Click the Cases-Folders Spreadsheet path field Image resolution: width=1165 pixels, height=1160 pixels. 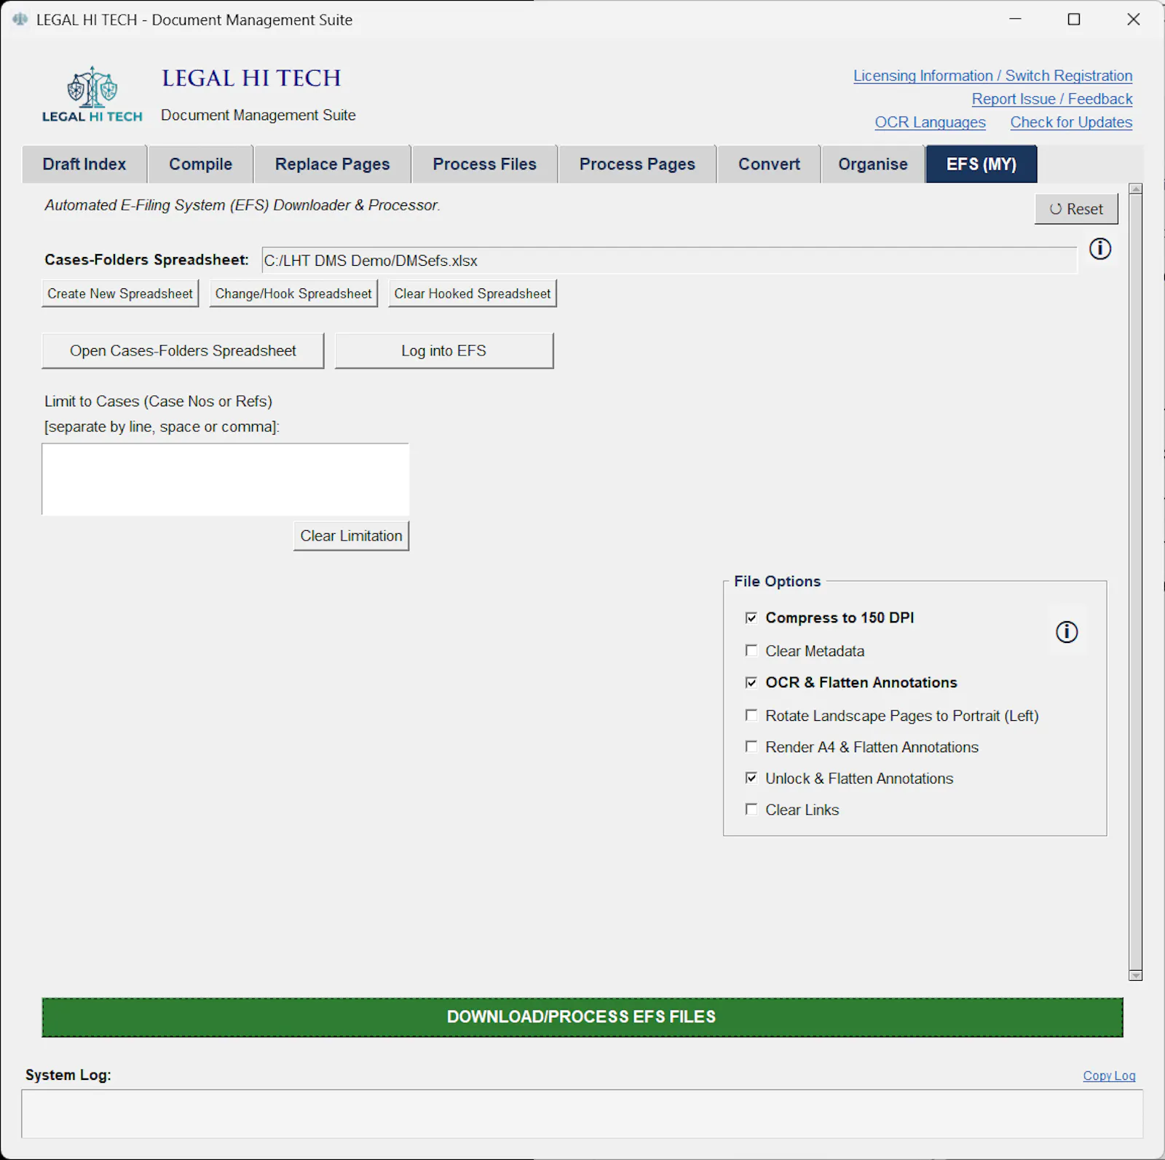[669, 261]
